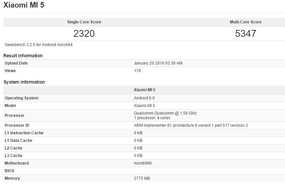Screen dimensions: 285x184
Task: Select the L3 Cache label
Action: [14, 156]
